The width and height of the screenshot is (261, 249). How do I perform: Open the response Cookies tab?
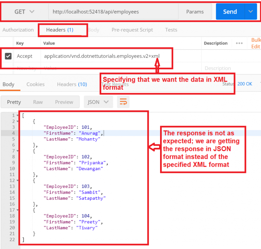click(35, 85)
